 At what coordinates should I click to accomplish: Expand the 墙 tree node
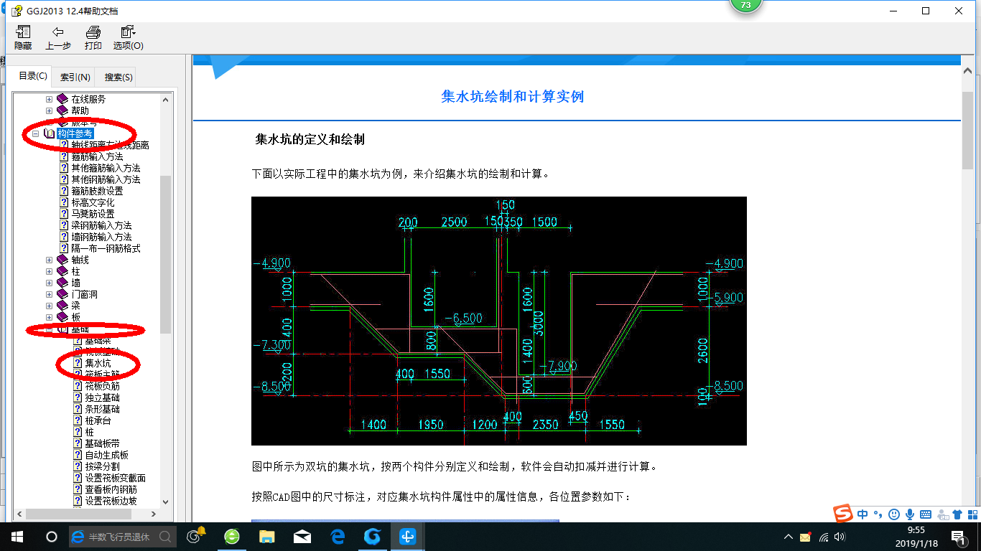[49, 283]
